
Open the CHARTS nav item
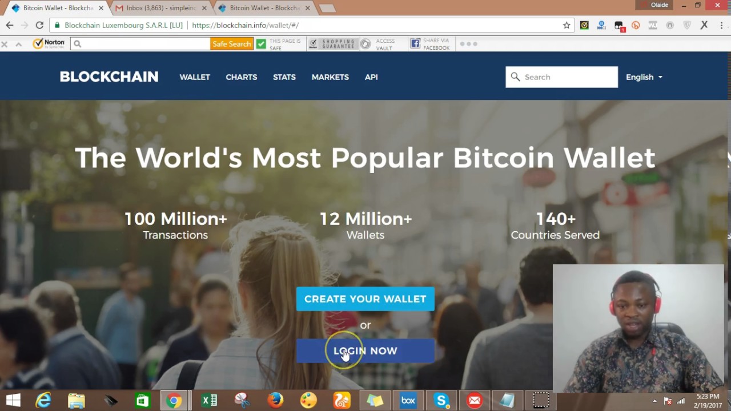click(x=242, y=77)
